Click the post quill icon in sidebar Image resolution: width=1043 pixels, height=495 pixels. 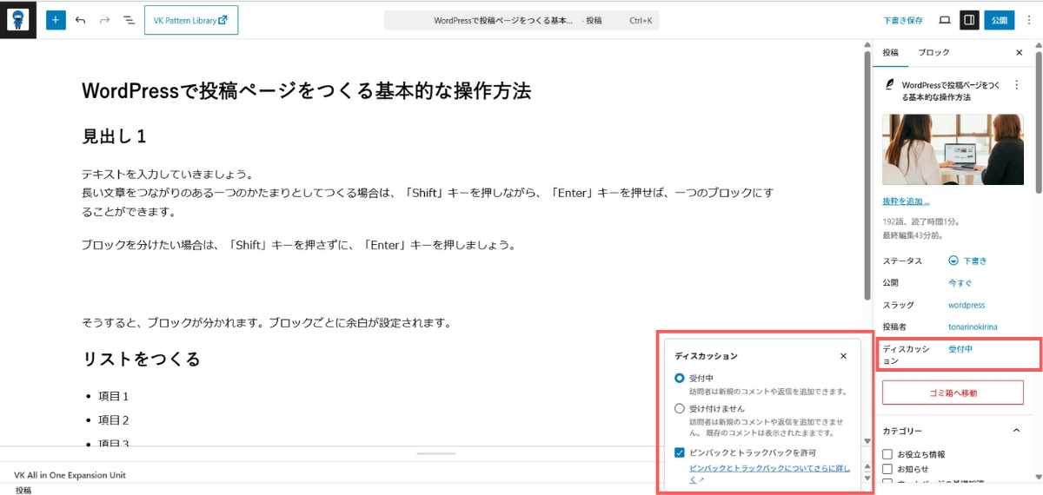tap(889, 85)
